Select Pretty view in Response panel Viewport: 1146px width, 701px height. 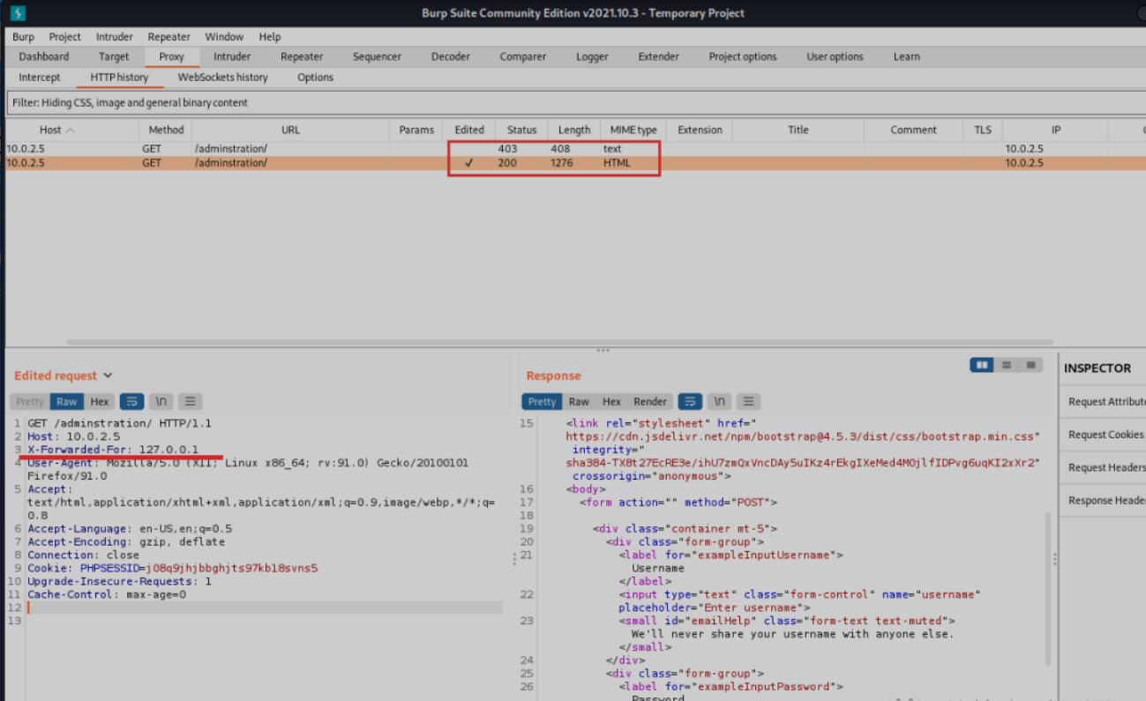point(542,401)
